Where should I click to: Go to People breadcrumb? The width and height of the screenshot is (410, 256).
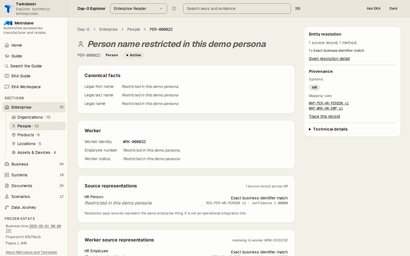(x=134, y=29)
